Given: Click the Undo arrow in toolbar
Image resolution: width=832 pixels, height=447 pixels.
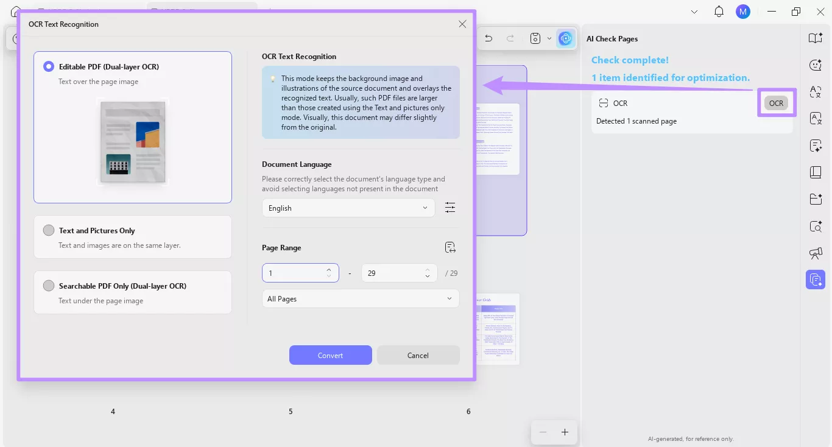Looking at the screenshot, I should (x=488, y=38).
